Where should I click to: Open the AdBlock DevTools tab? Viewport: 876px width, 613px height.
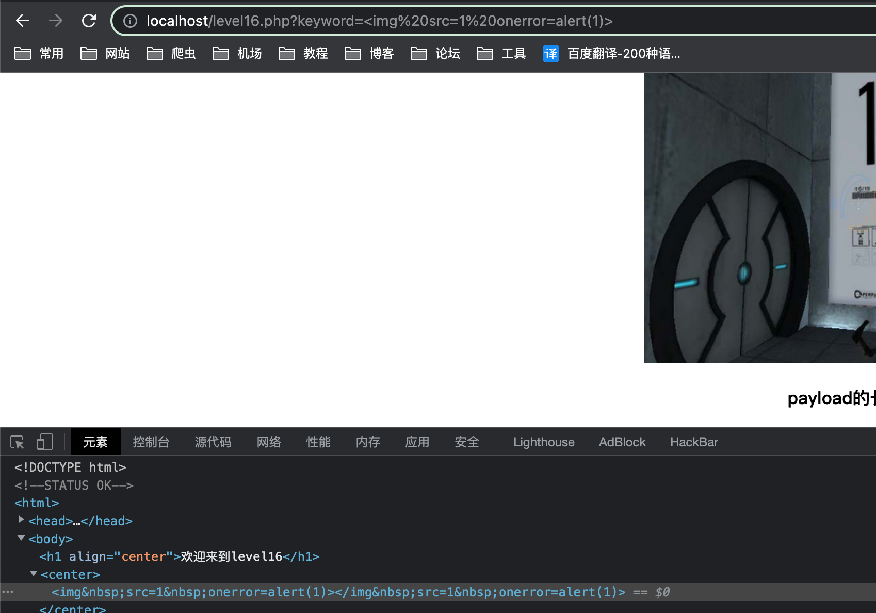(x=622, y=442)
